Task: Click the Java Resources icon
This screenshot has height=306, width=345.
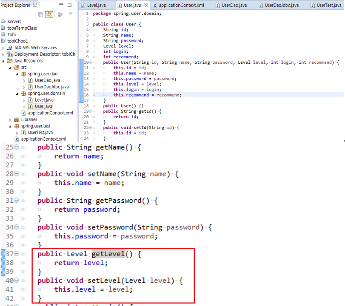Action: [9, 61]
